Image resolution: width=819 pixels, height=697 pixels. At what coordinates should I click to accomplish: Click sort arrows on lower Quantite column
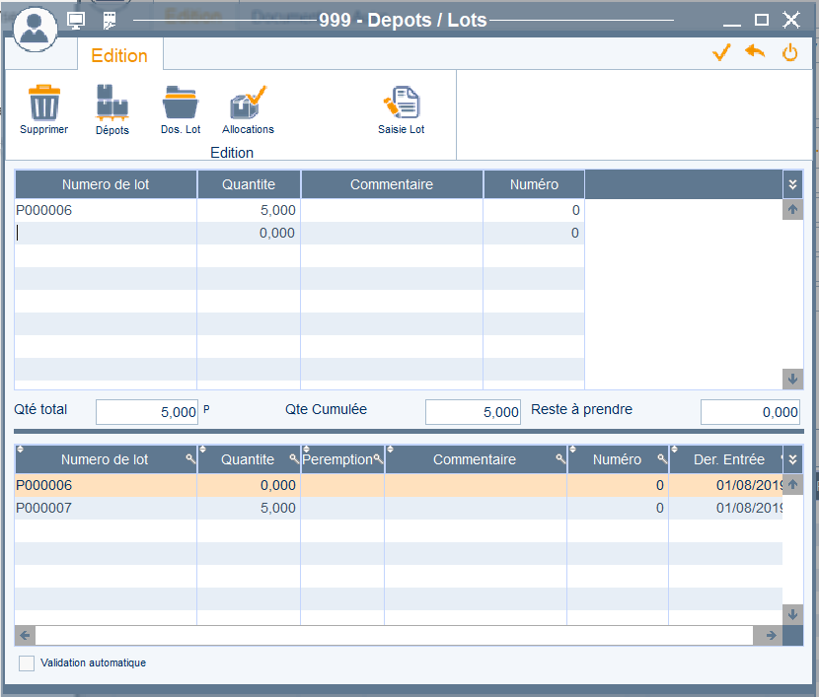coord(202,450)
